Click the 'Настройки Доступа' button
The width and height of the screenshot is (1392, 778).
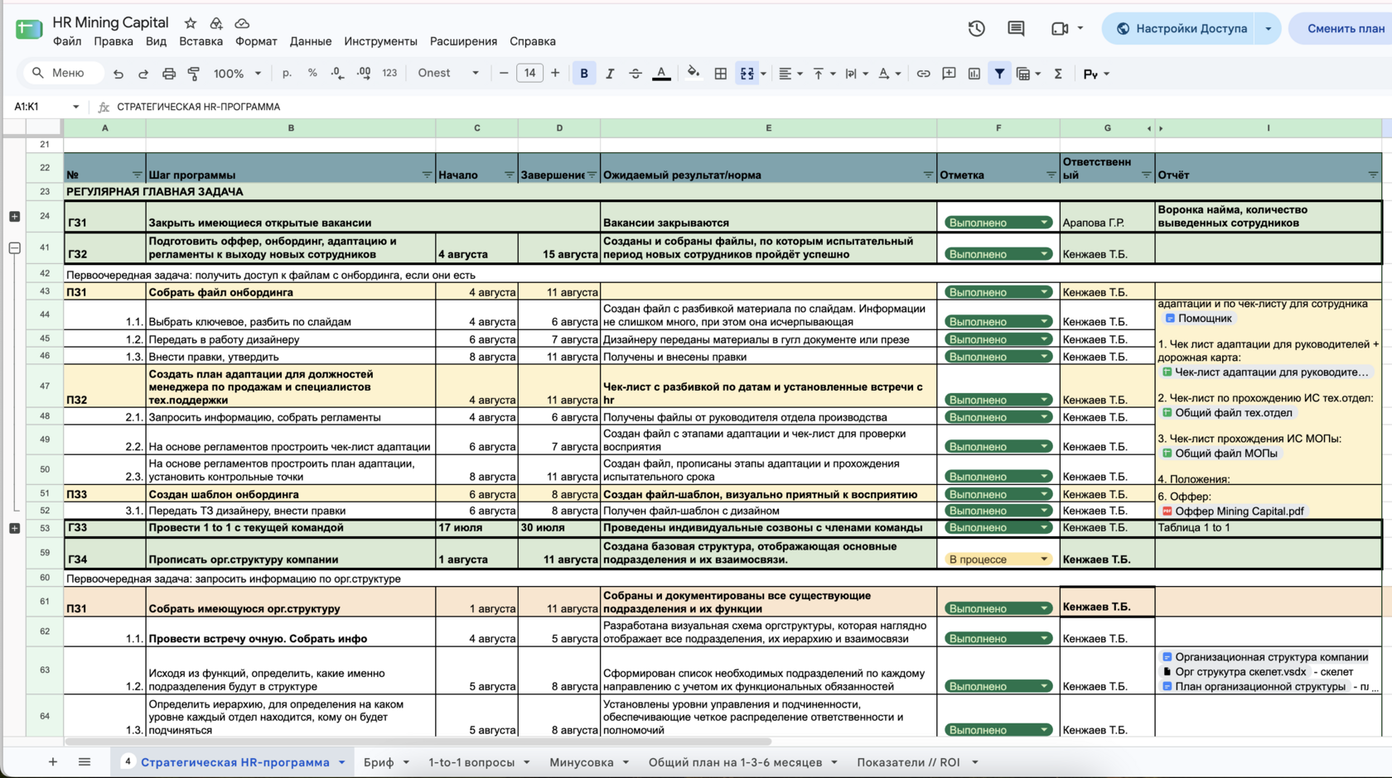point(1181,28)
